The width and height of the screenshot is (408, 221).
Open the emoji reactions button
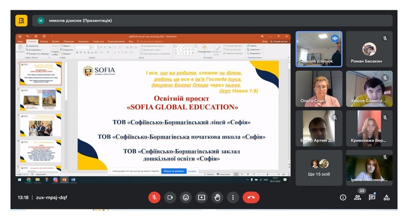pos(186,198)
